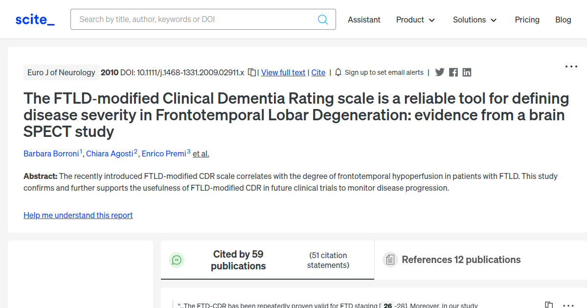Open the three-dot overflow menu near the title
587x308 pixels.
[571, 66]
